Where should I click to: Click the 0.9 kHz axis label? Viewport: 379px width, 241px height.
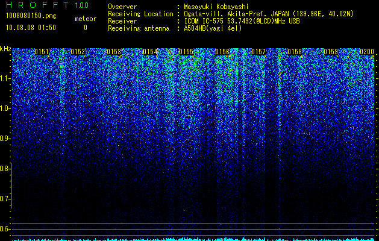[x=5, y=139]
